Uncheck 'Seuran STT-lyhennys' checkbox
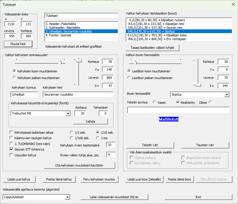Image resolution: width=238 pixels, height=204 pixels. [x=12, y=149]
